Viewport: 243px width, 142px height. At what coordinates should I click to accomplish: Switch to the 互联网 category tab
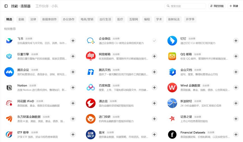[x=134, y=19]
